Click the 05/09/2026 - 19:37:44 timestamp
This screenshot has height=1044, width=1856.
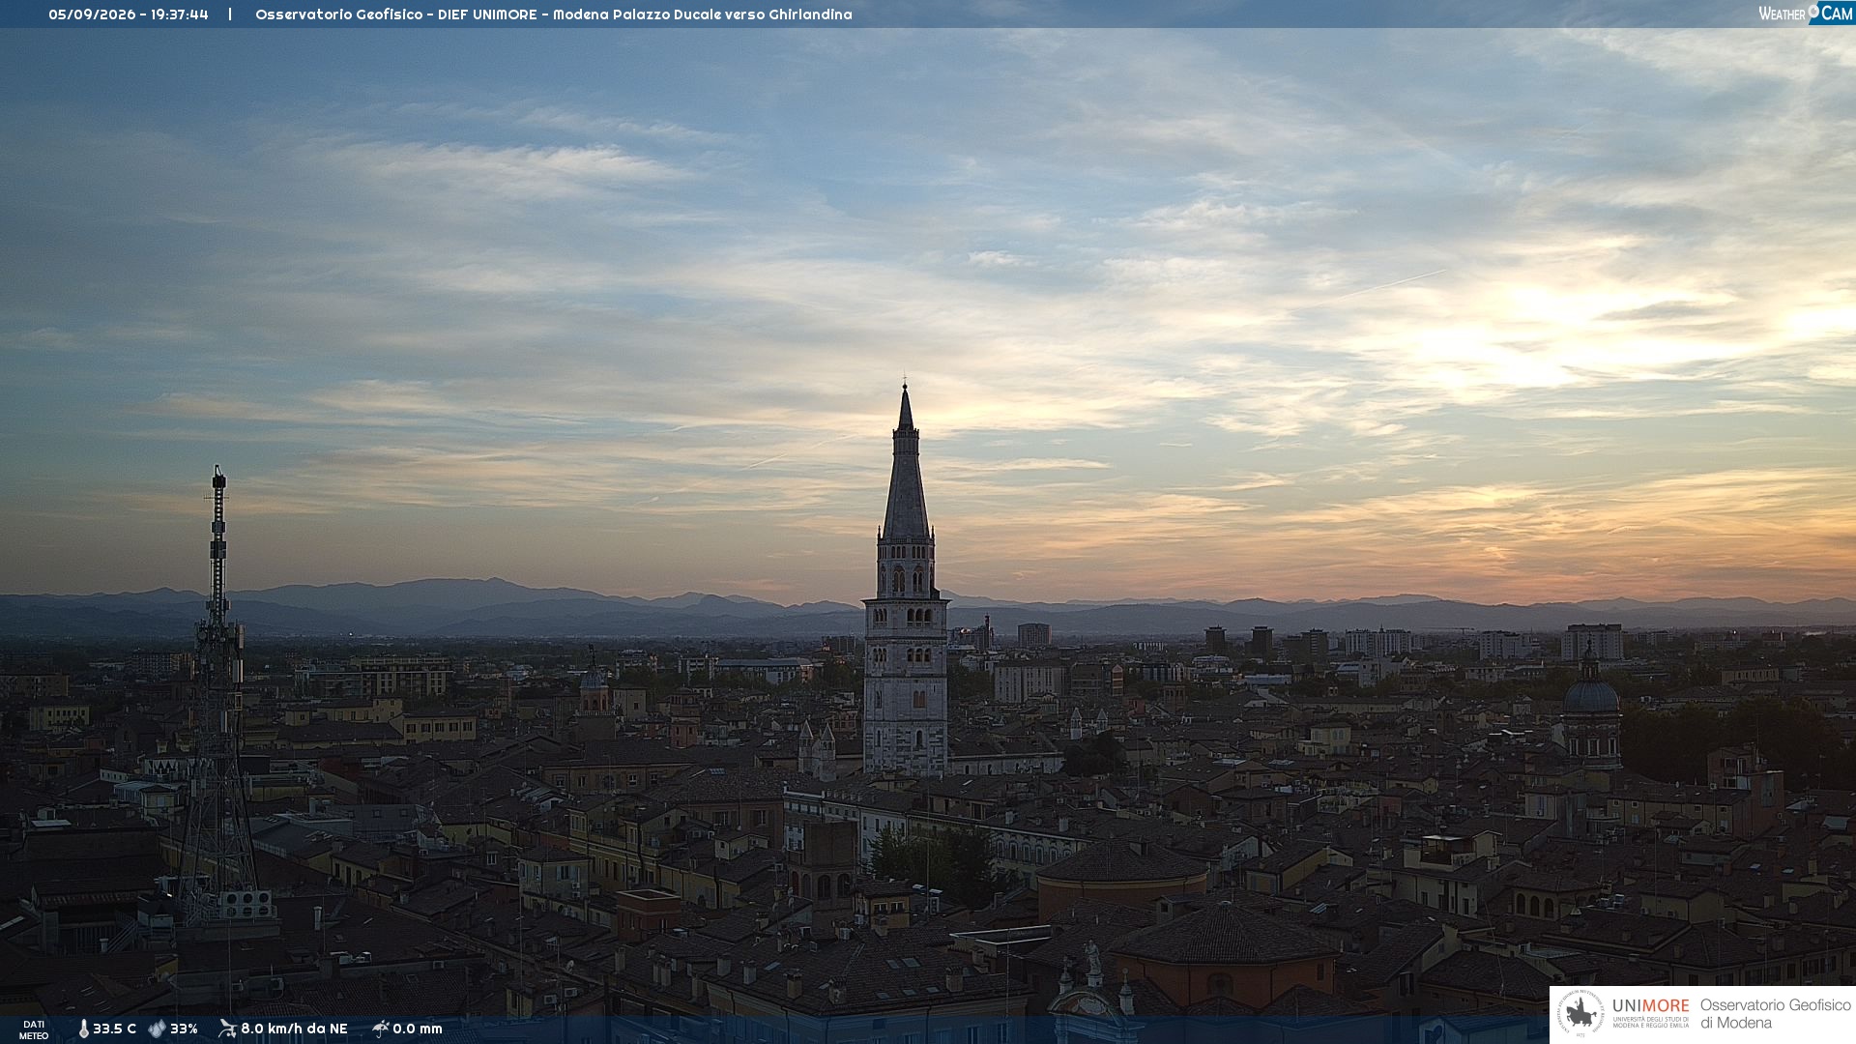coord(129,14)
